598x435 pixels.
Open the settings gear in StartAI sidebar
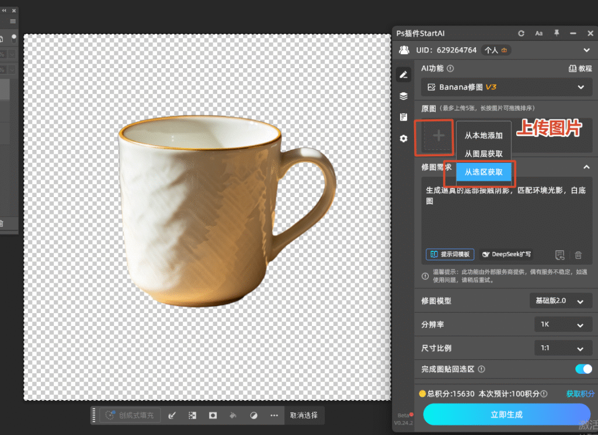pos(404,138)
